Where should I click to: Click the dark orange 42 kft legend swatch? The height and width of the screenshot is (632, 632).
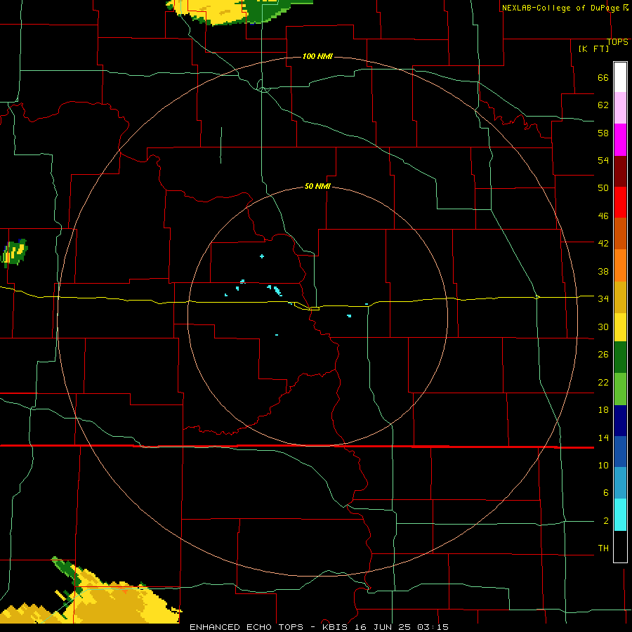(620, 234)
